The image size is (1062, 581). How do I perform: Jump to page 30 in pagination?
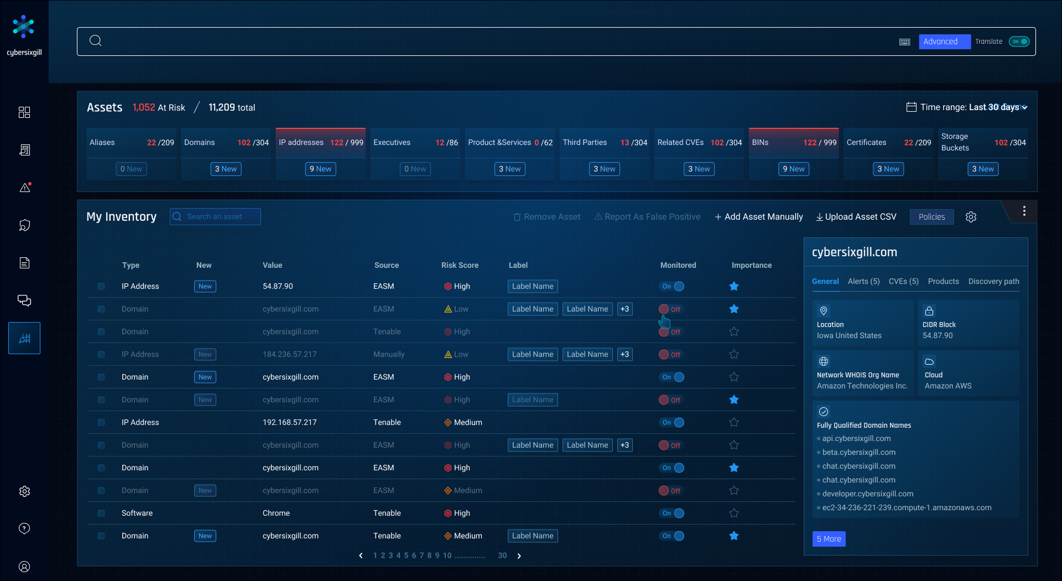[502, 556]
